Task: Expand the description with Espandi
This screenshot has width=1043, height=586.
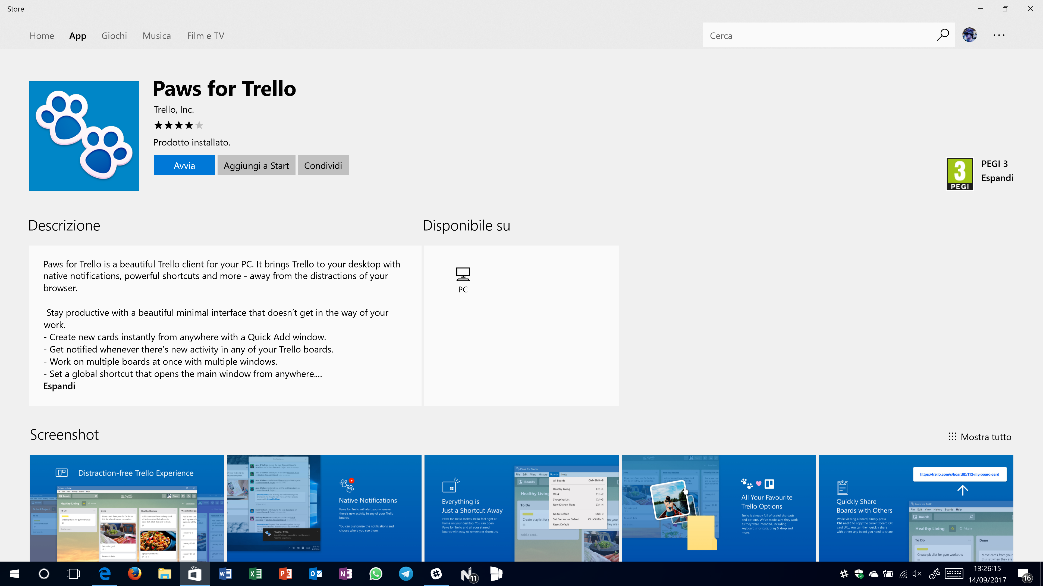Action: (59, 386)
